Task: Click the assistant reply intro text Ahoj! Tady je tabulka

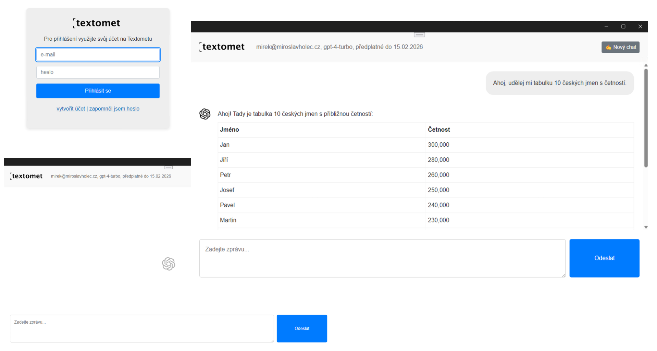Action: coord(295,114)
